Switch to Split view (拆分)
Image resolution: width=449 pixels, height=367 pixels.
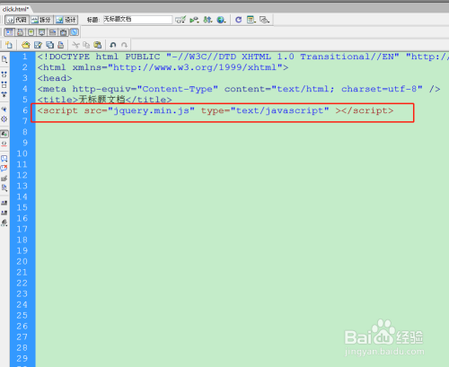click(41, 20)
